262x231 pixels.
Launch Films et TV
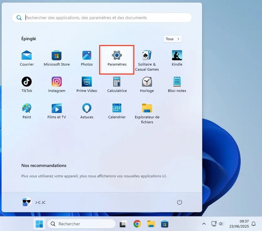pyautogui.click(x=57, y=111)
